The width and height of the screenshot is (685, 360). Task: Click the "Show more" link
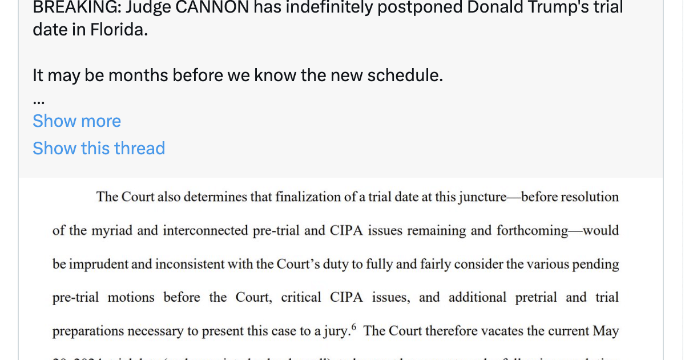(x=76, y=121)
